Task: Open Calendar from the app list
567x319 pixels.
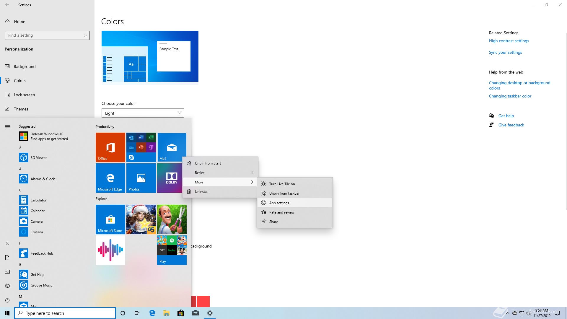Action: coord(55,211)
